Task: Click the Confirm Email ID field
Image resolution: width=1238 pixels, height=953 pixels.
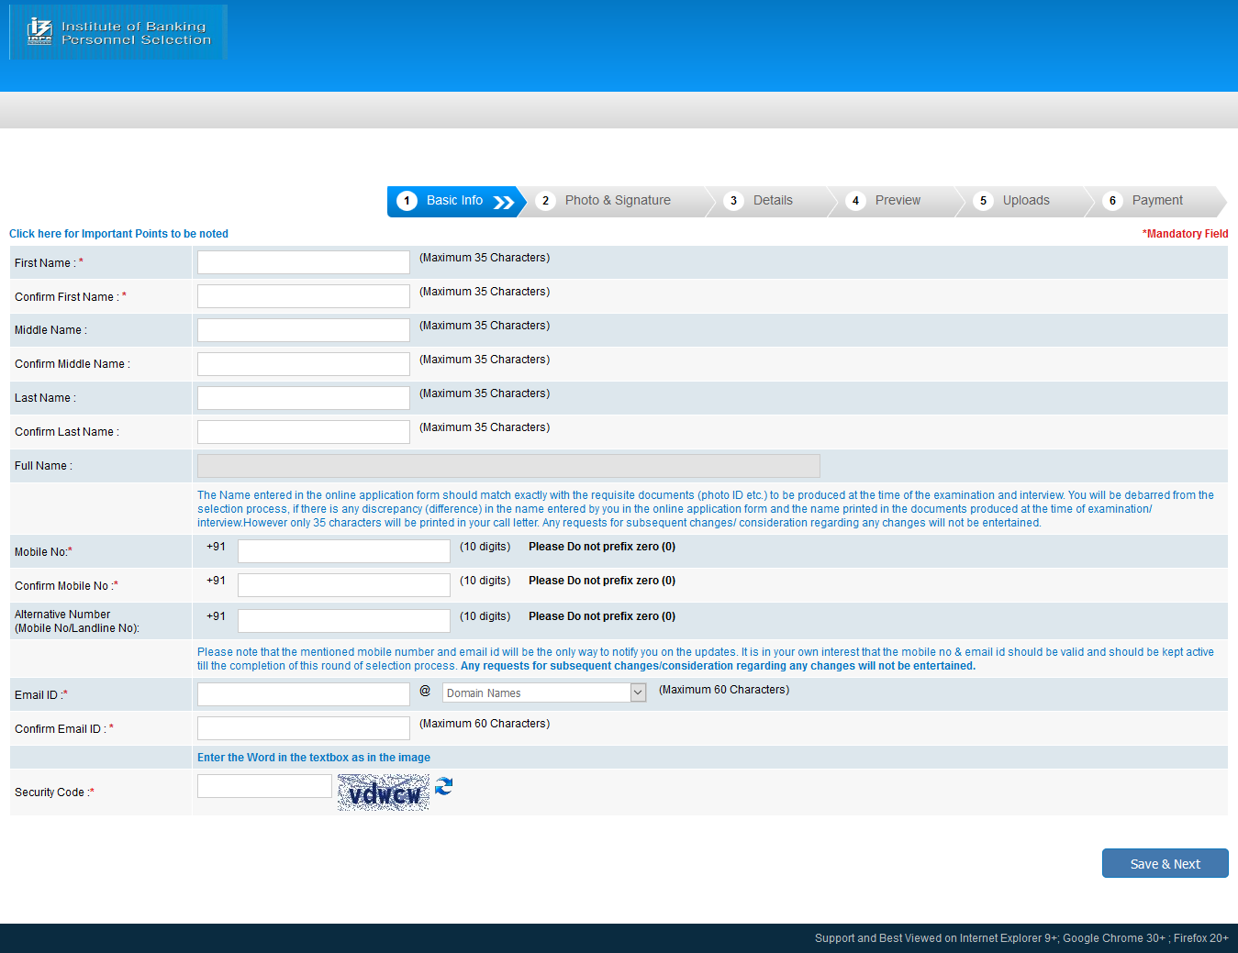Action: tap(303, 727)
